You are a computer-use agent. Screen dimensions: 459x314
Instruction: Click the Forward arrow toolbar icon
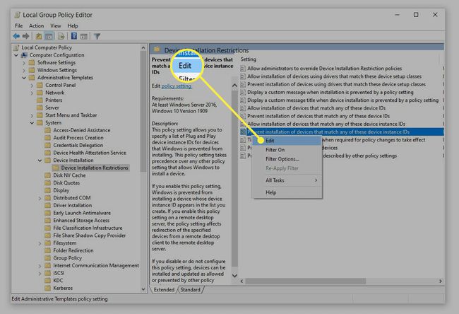coord(25,36)
